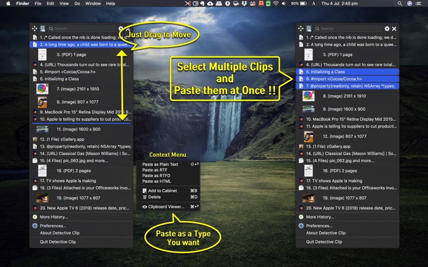
Task: Select clip '11. (Image) 1600 x 900'
Action: [x=81, y=129]
